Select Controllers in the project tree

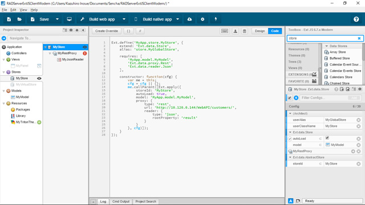pos(19,53)
